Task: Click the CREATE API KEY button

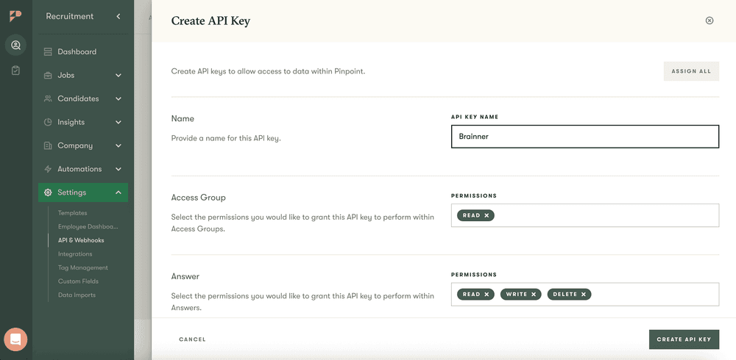Action: pos(684,339)
